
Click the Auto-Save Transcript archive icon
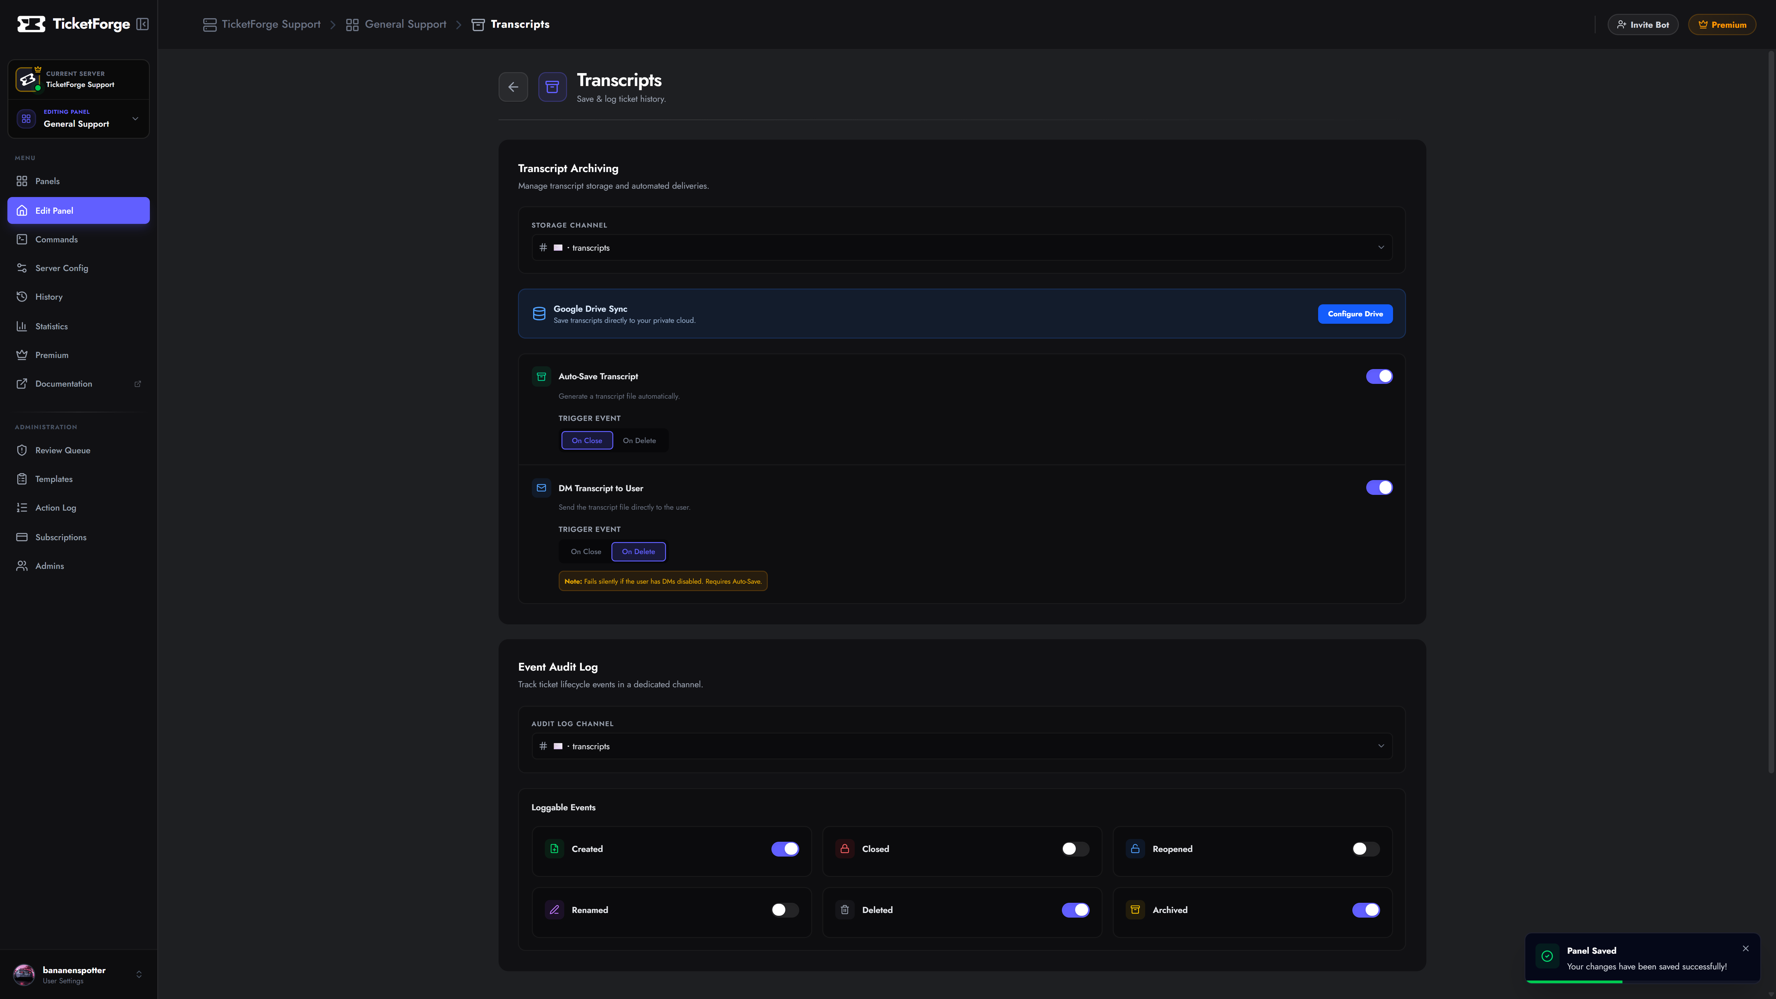click(x=541, y=376)
